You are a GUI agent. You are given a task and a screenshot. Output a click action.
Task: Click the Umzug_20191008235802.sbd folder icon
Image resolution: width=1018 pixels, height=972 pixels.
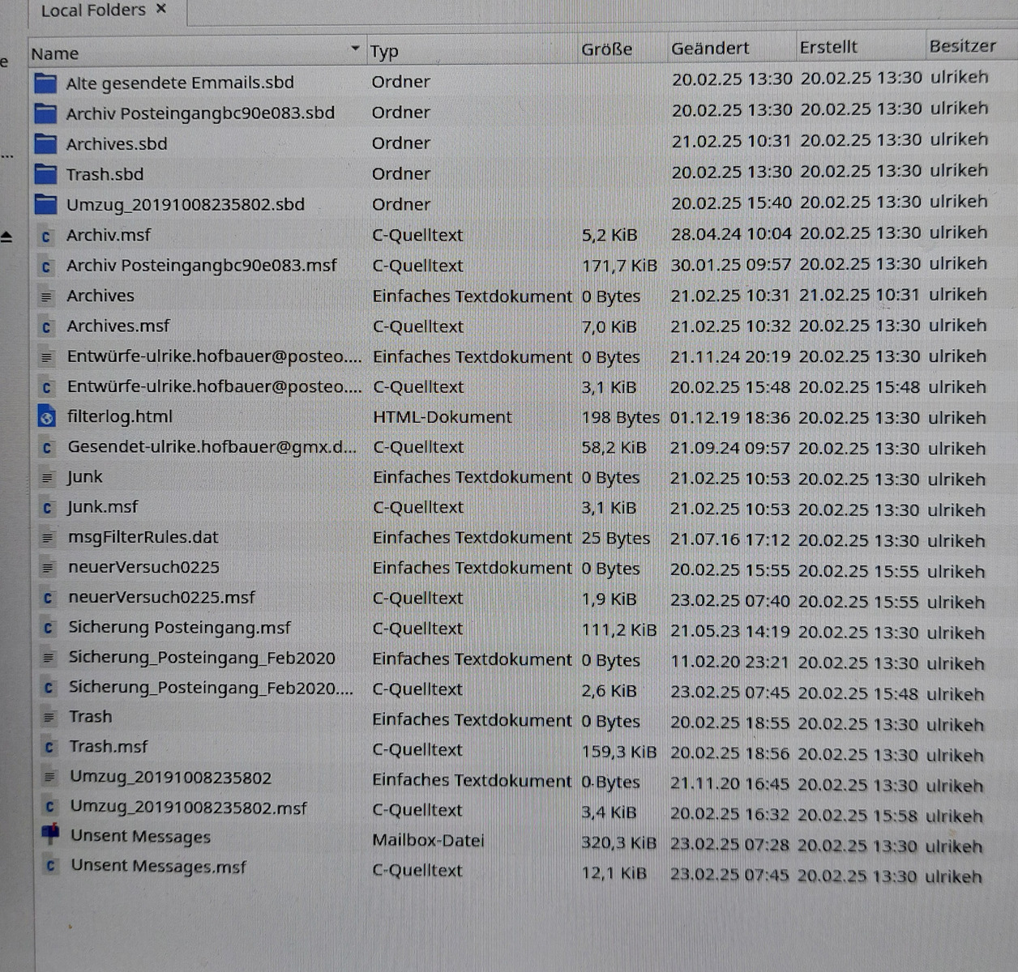(x=45, y=204)
